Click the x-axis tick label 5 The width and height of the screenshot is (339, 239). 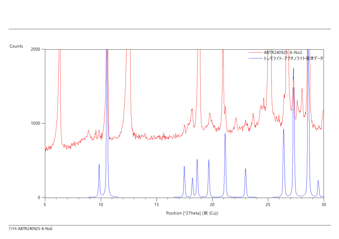coord(45,204)
